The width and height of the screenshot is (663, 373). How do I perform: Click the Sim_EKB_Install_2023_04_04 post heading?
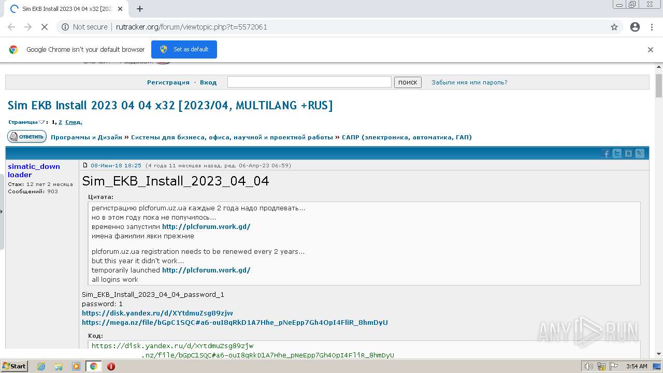pyautogui.click(x=176, y=181)
